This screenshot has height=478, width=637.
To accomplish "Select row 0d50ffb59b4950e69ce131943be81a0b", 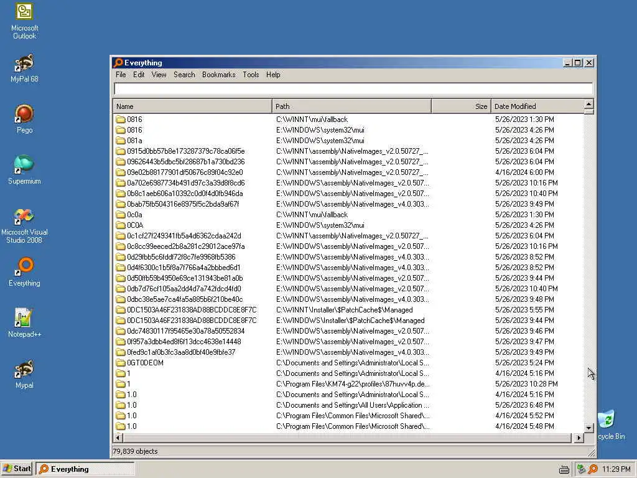I will coord(348,278).
